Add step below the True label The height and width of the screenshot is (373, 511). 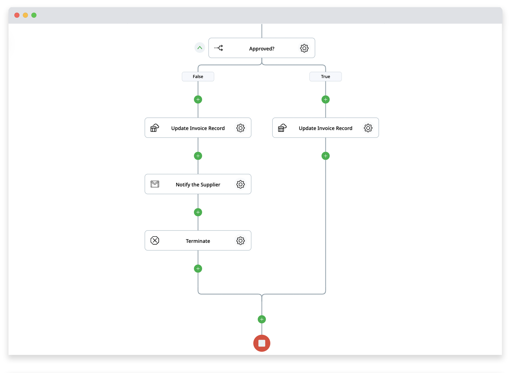coord(325,100)
